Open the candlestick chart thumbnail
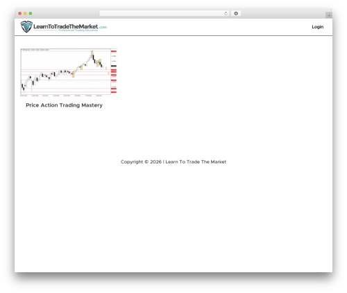This screenshot has height=293, width=347. [x=69, y=72]
